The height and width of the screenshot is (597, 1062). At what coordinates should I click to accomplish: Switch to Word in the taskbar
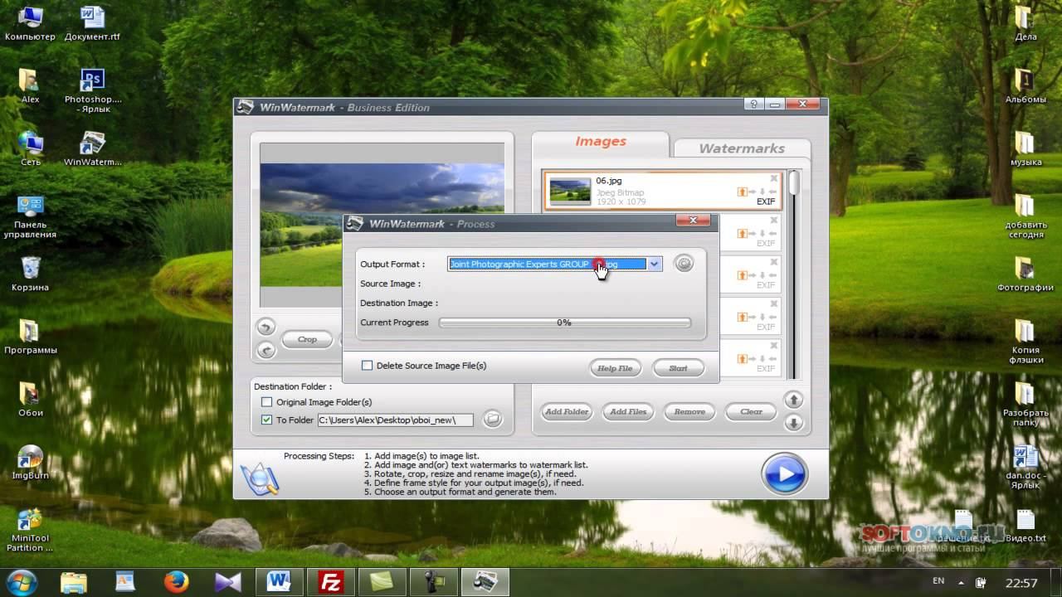tap(279, 581)
